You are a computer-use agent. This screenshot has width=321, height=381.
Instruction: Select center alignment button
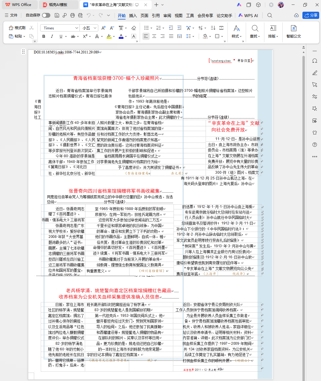tap(154, 36)
